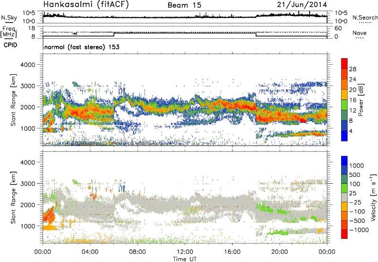The width and height of the screenshot is (378, 262).
Task: Click the orange-red velocity echo patch near 00:30 UT
Action: coord(49,216)
